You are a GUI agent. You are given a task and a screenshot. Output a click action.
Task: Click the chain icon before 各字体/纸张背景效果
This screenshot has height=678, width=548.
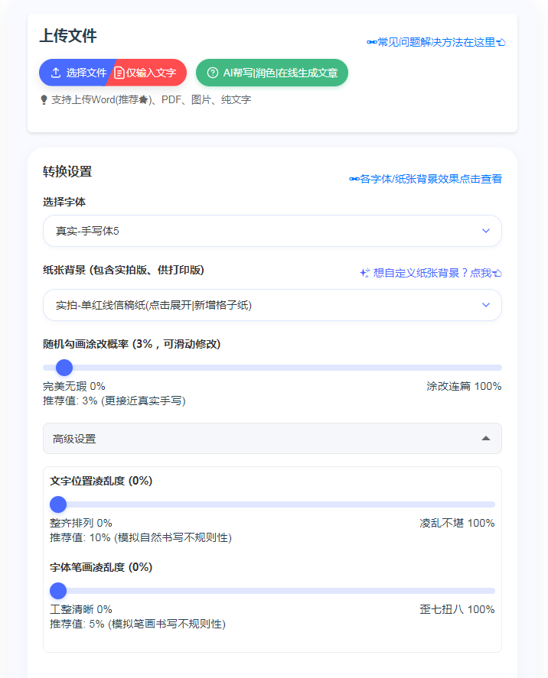pyautogui.click(x=354, y=179)
